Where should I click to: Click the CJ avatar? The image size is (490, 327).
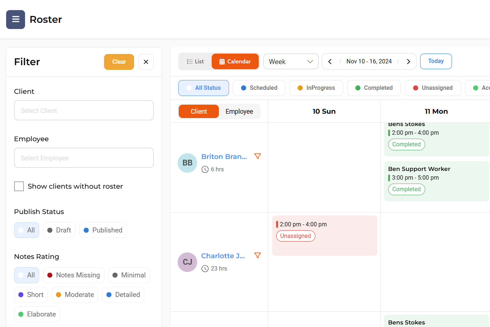(187, 262)
